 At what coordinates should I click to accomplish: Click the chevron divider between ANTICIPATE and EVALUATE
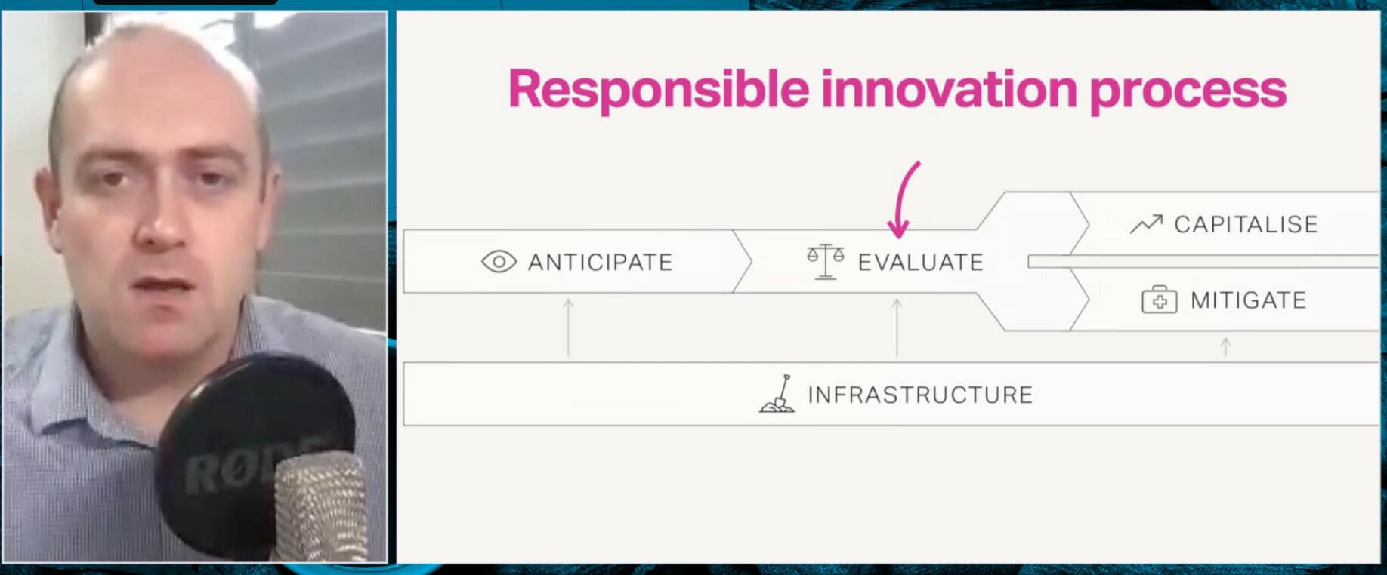[743, 261]
